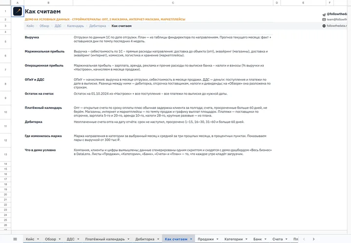The image size is (351, 243).
Task: Click the description starting Маржа направления в категории
Action: click(170, 138)
